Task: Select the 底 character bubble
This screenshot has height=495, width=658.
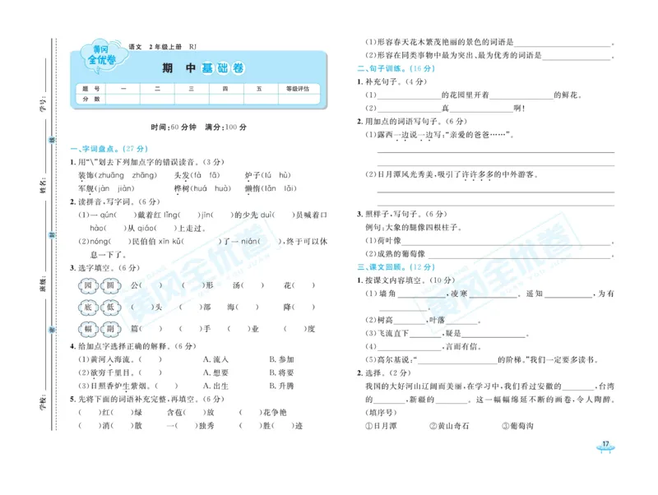Action: 89,308
